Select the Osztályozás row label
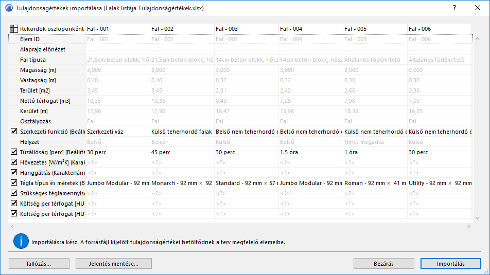The width and height of the screenshot is (490, 275). tap(36, 121)
